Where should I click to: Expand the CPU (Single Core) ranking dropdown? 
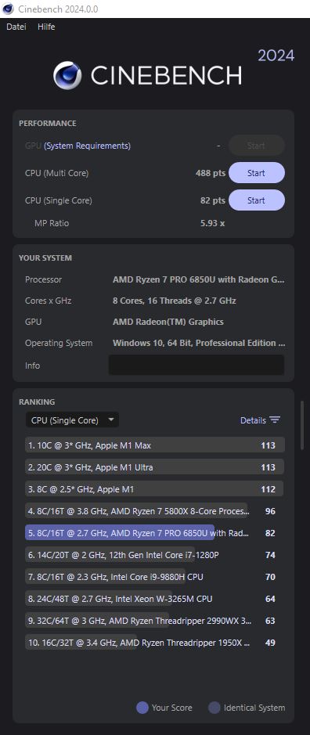[x=72, y=420]
